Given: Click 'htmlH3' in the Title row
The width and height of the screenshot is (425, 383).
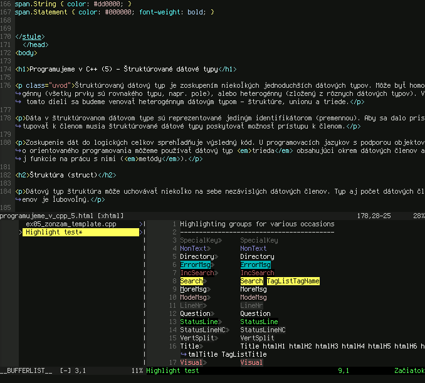Looking at the screenshot, I should coord(327,346).
